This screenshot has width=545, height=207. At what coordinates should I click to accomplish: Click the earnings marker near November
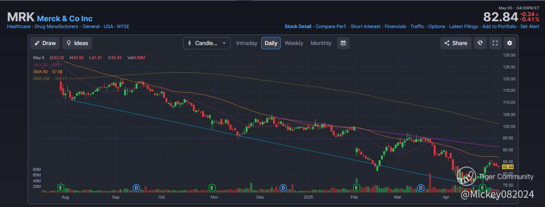pos(212,187)
